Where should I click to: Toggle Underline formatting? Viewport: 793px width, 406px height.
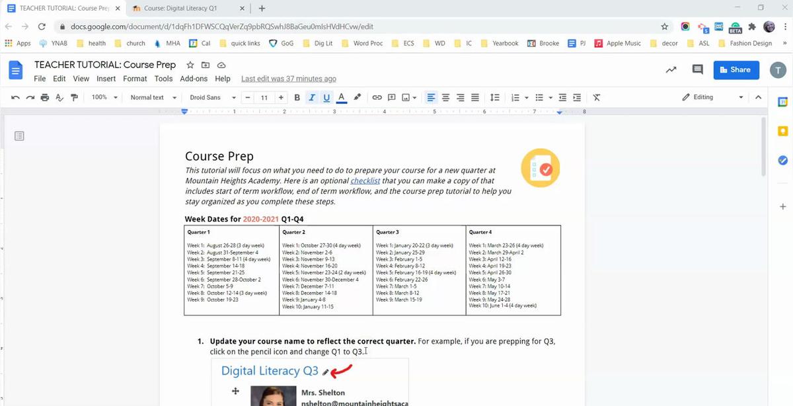[326, 97]
